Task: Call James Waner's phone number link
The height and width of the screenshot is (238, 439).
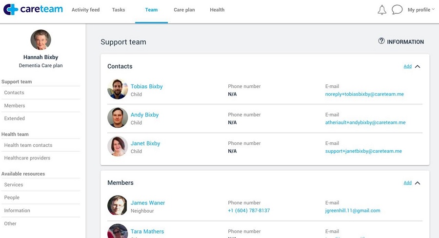Action: pos(249,211)
